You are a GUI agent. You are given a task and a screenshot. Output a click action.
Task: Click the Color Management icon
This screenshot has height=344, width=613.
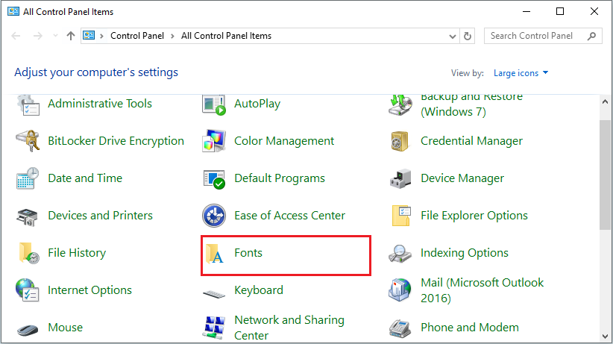pyautogui.click(x=214, y=141)
